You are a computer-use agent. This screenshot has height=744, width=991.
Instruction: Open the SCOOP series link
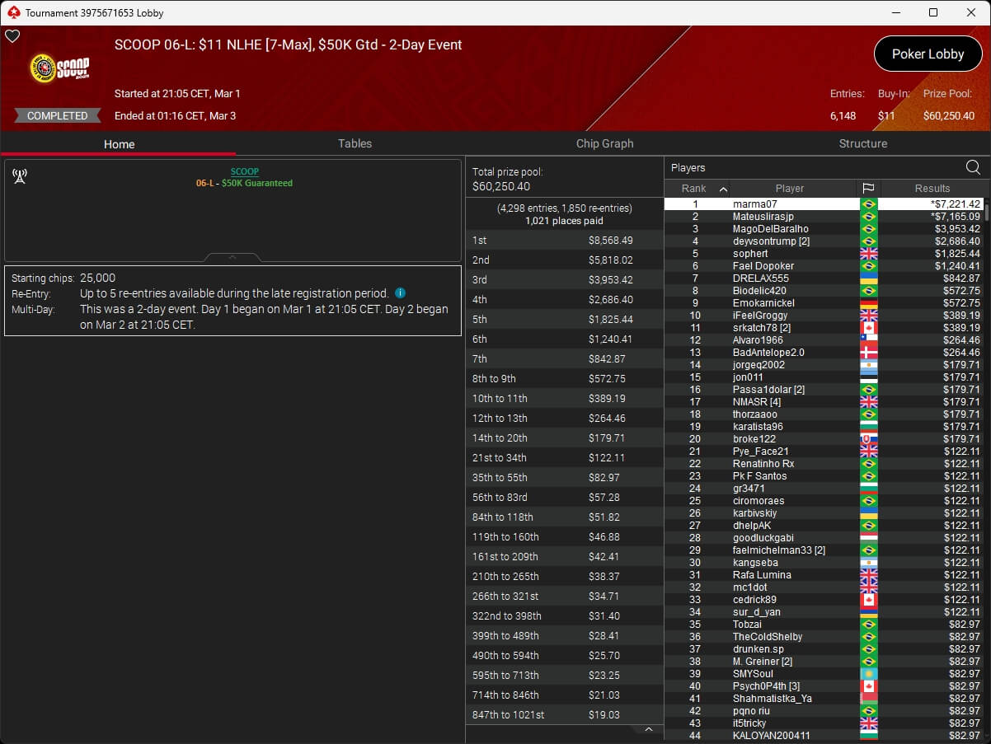coord(244,171)
